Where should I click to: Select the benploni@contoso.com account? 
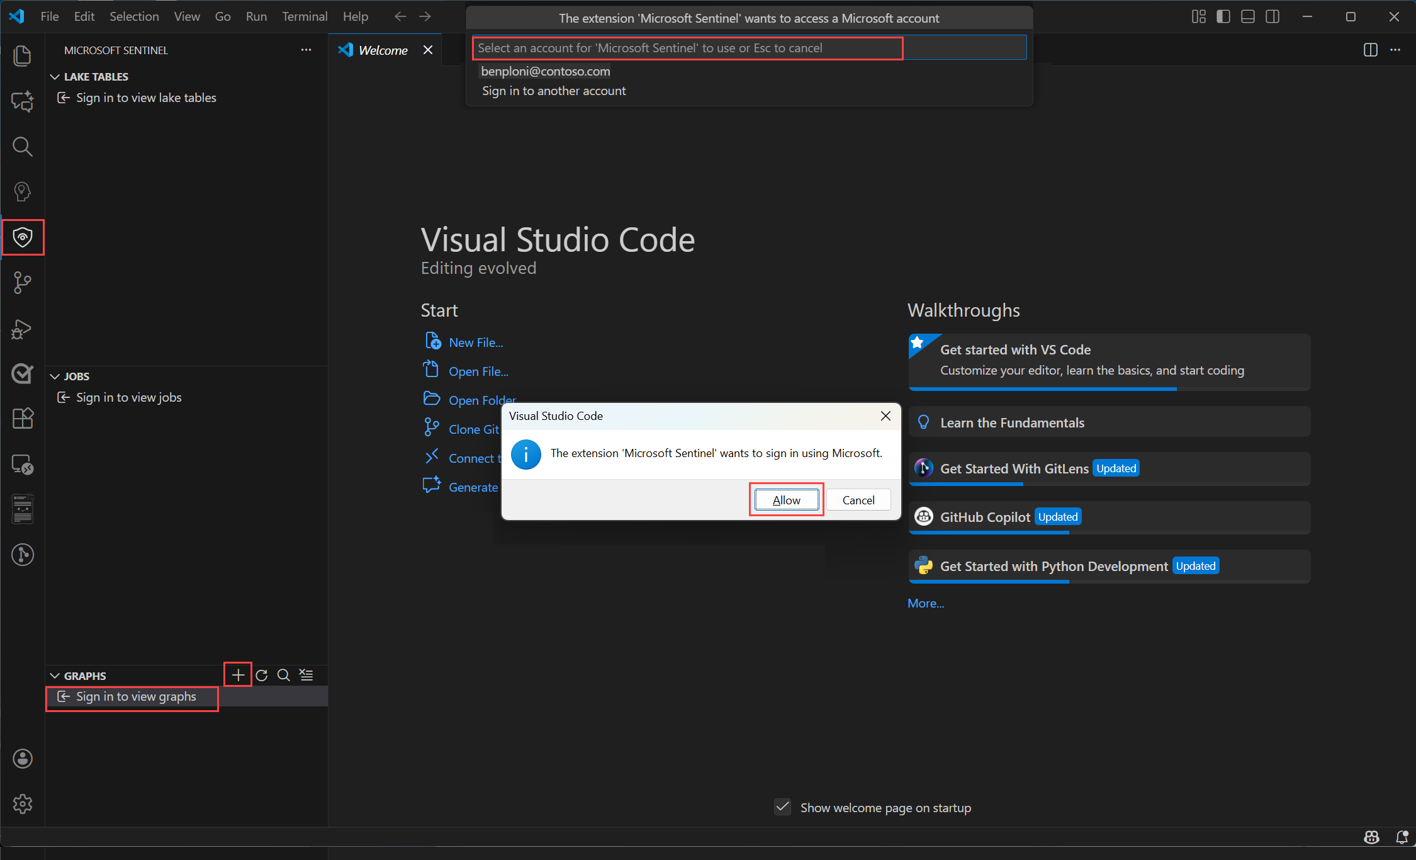[546, 71]
